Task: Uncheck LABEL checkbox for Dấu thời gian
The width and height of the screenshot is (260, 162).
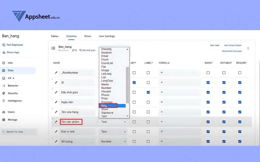Action: tap(148, 92)
